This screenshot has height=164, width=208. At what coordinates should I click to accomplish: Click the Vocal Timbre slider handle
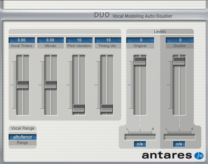coord(23,85)
